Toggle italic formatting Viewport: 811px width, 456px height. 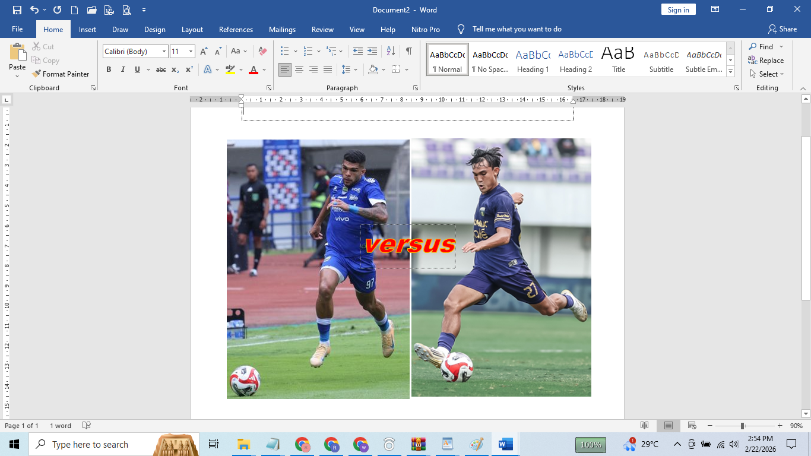point(122,69)
